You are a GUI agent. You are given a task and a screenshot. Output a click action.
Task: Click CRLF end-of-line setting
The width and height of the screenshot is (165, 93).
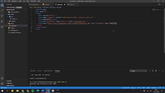point(144,88)
